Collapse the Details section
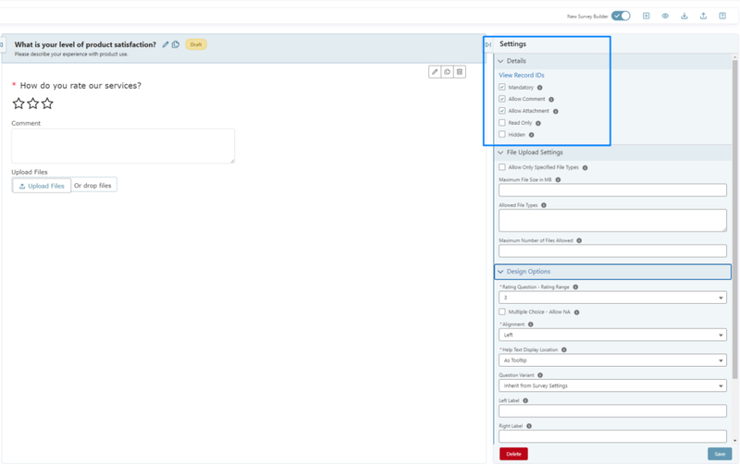The image size is (740, 464). 500,61
